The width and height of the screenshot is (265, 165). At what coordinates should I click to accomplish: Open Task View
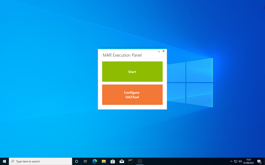pos(85,161)
